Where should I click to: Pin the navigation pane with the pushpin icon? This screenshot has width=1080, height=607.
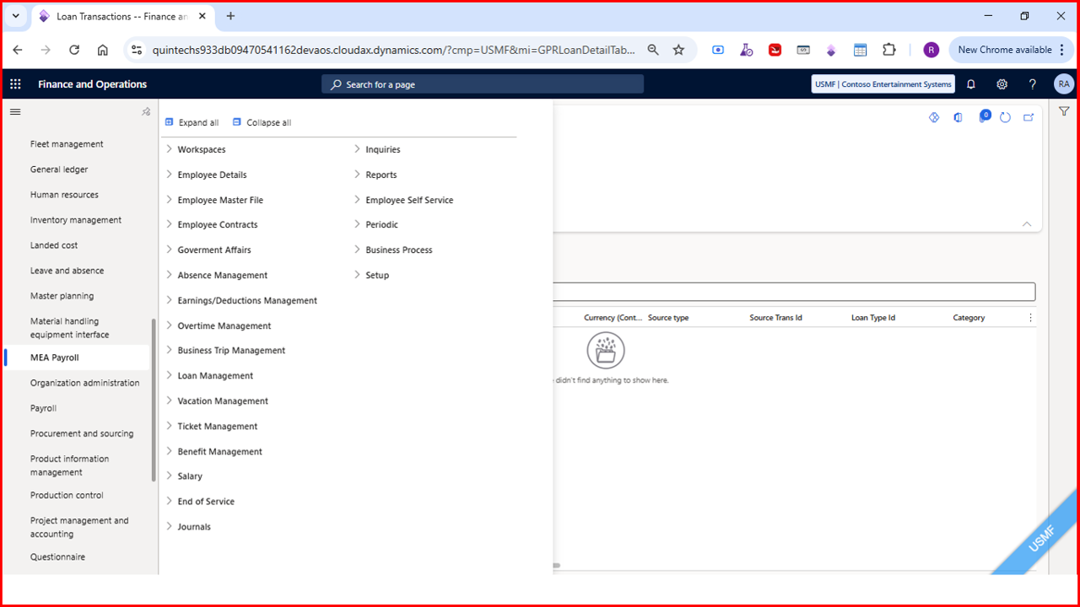click(146, 111)
